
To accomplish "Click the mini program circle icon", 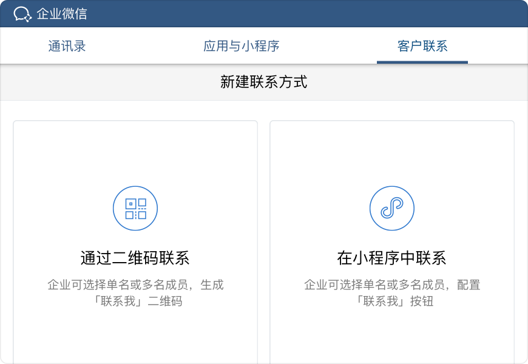I will tap(392, 208).
